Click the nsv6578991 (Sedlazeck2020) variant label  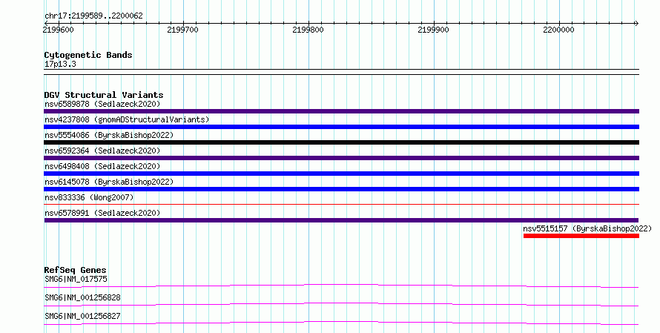pyautogui.click(x=102, y=213)
